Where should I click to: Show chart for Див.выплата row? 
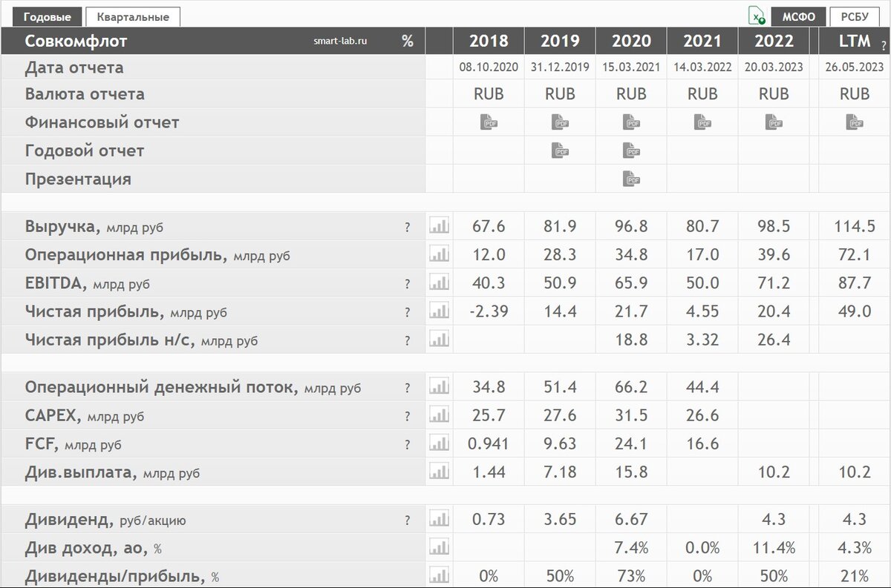440,472
